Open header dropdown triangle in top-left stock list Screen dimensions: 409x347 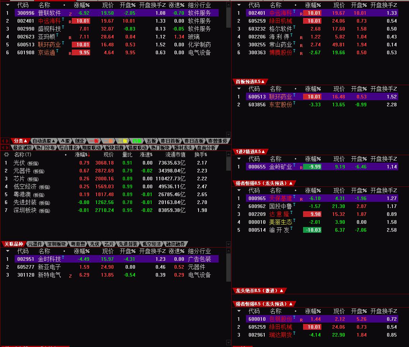coord(8,5)
